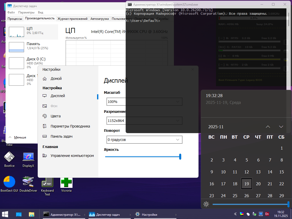Viewport: 292px width, 219px height.
Task: Open the Startup tab in Task Manager
Action: 100,19
